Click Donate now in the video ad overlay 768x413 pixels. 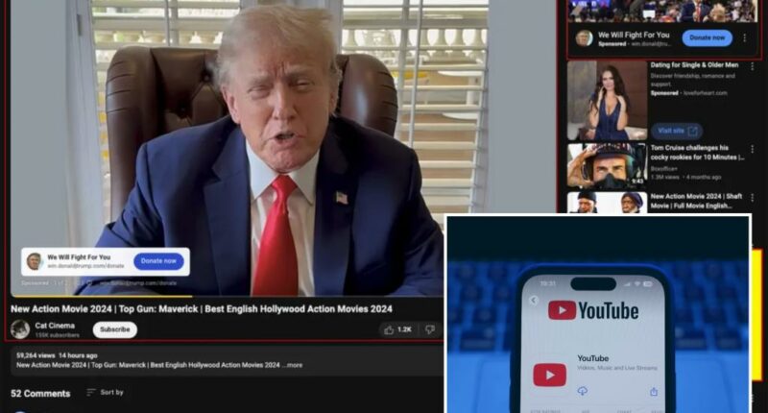(158, 261)
